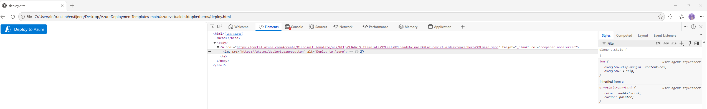
Task: Toggle regex filter (.*) in Styles
Action: (658, 43)
